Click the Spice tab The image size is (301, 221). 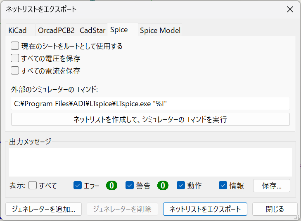pyautogui.click(x=123, y=30)
